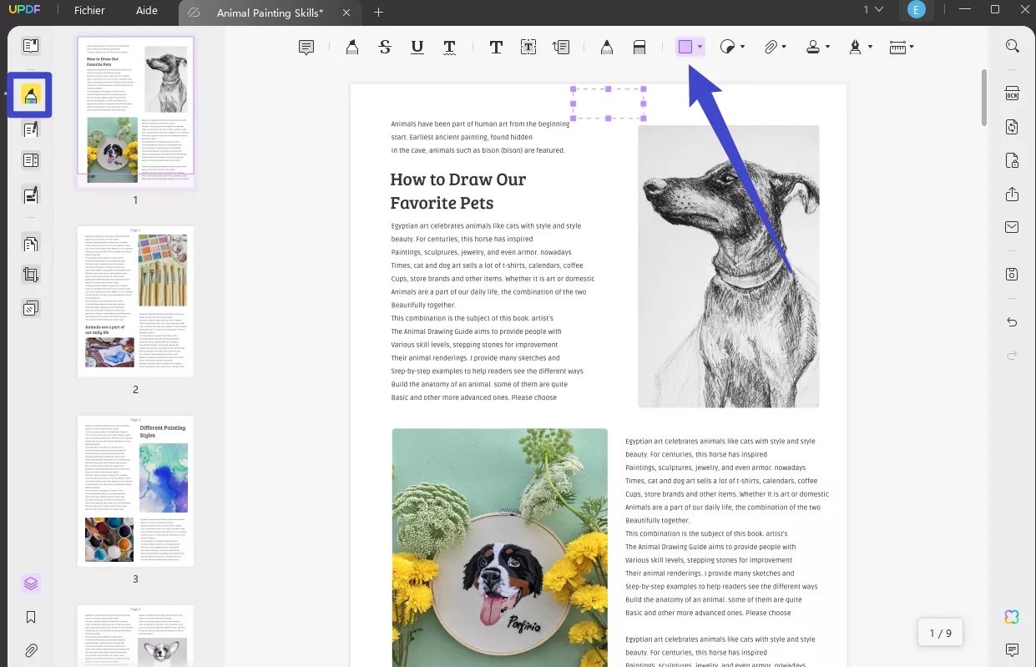The image size is (1036, 667).
Task: Open the Aide menu
Action: pos(146,11)
